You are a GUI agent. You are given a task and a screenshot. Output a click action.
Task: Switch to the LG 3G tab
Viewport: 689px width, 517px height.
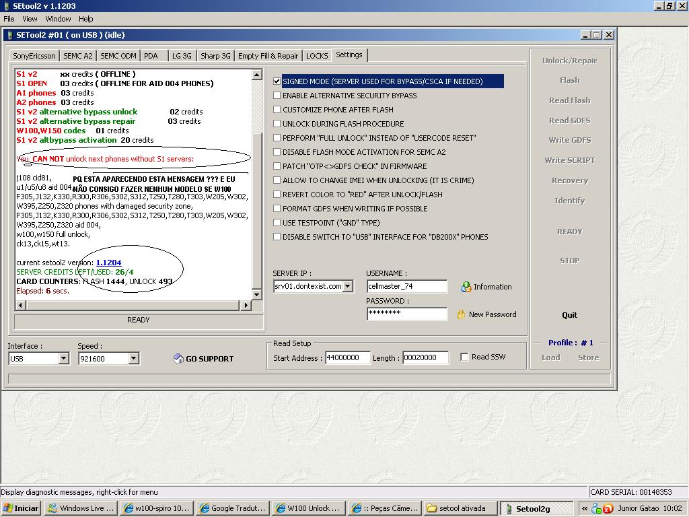coord(182,56)
